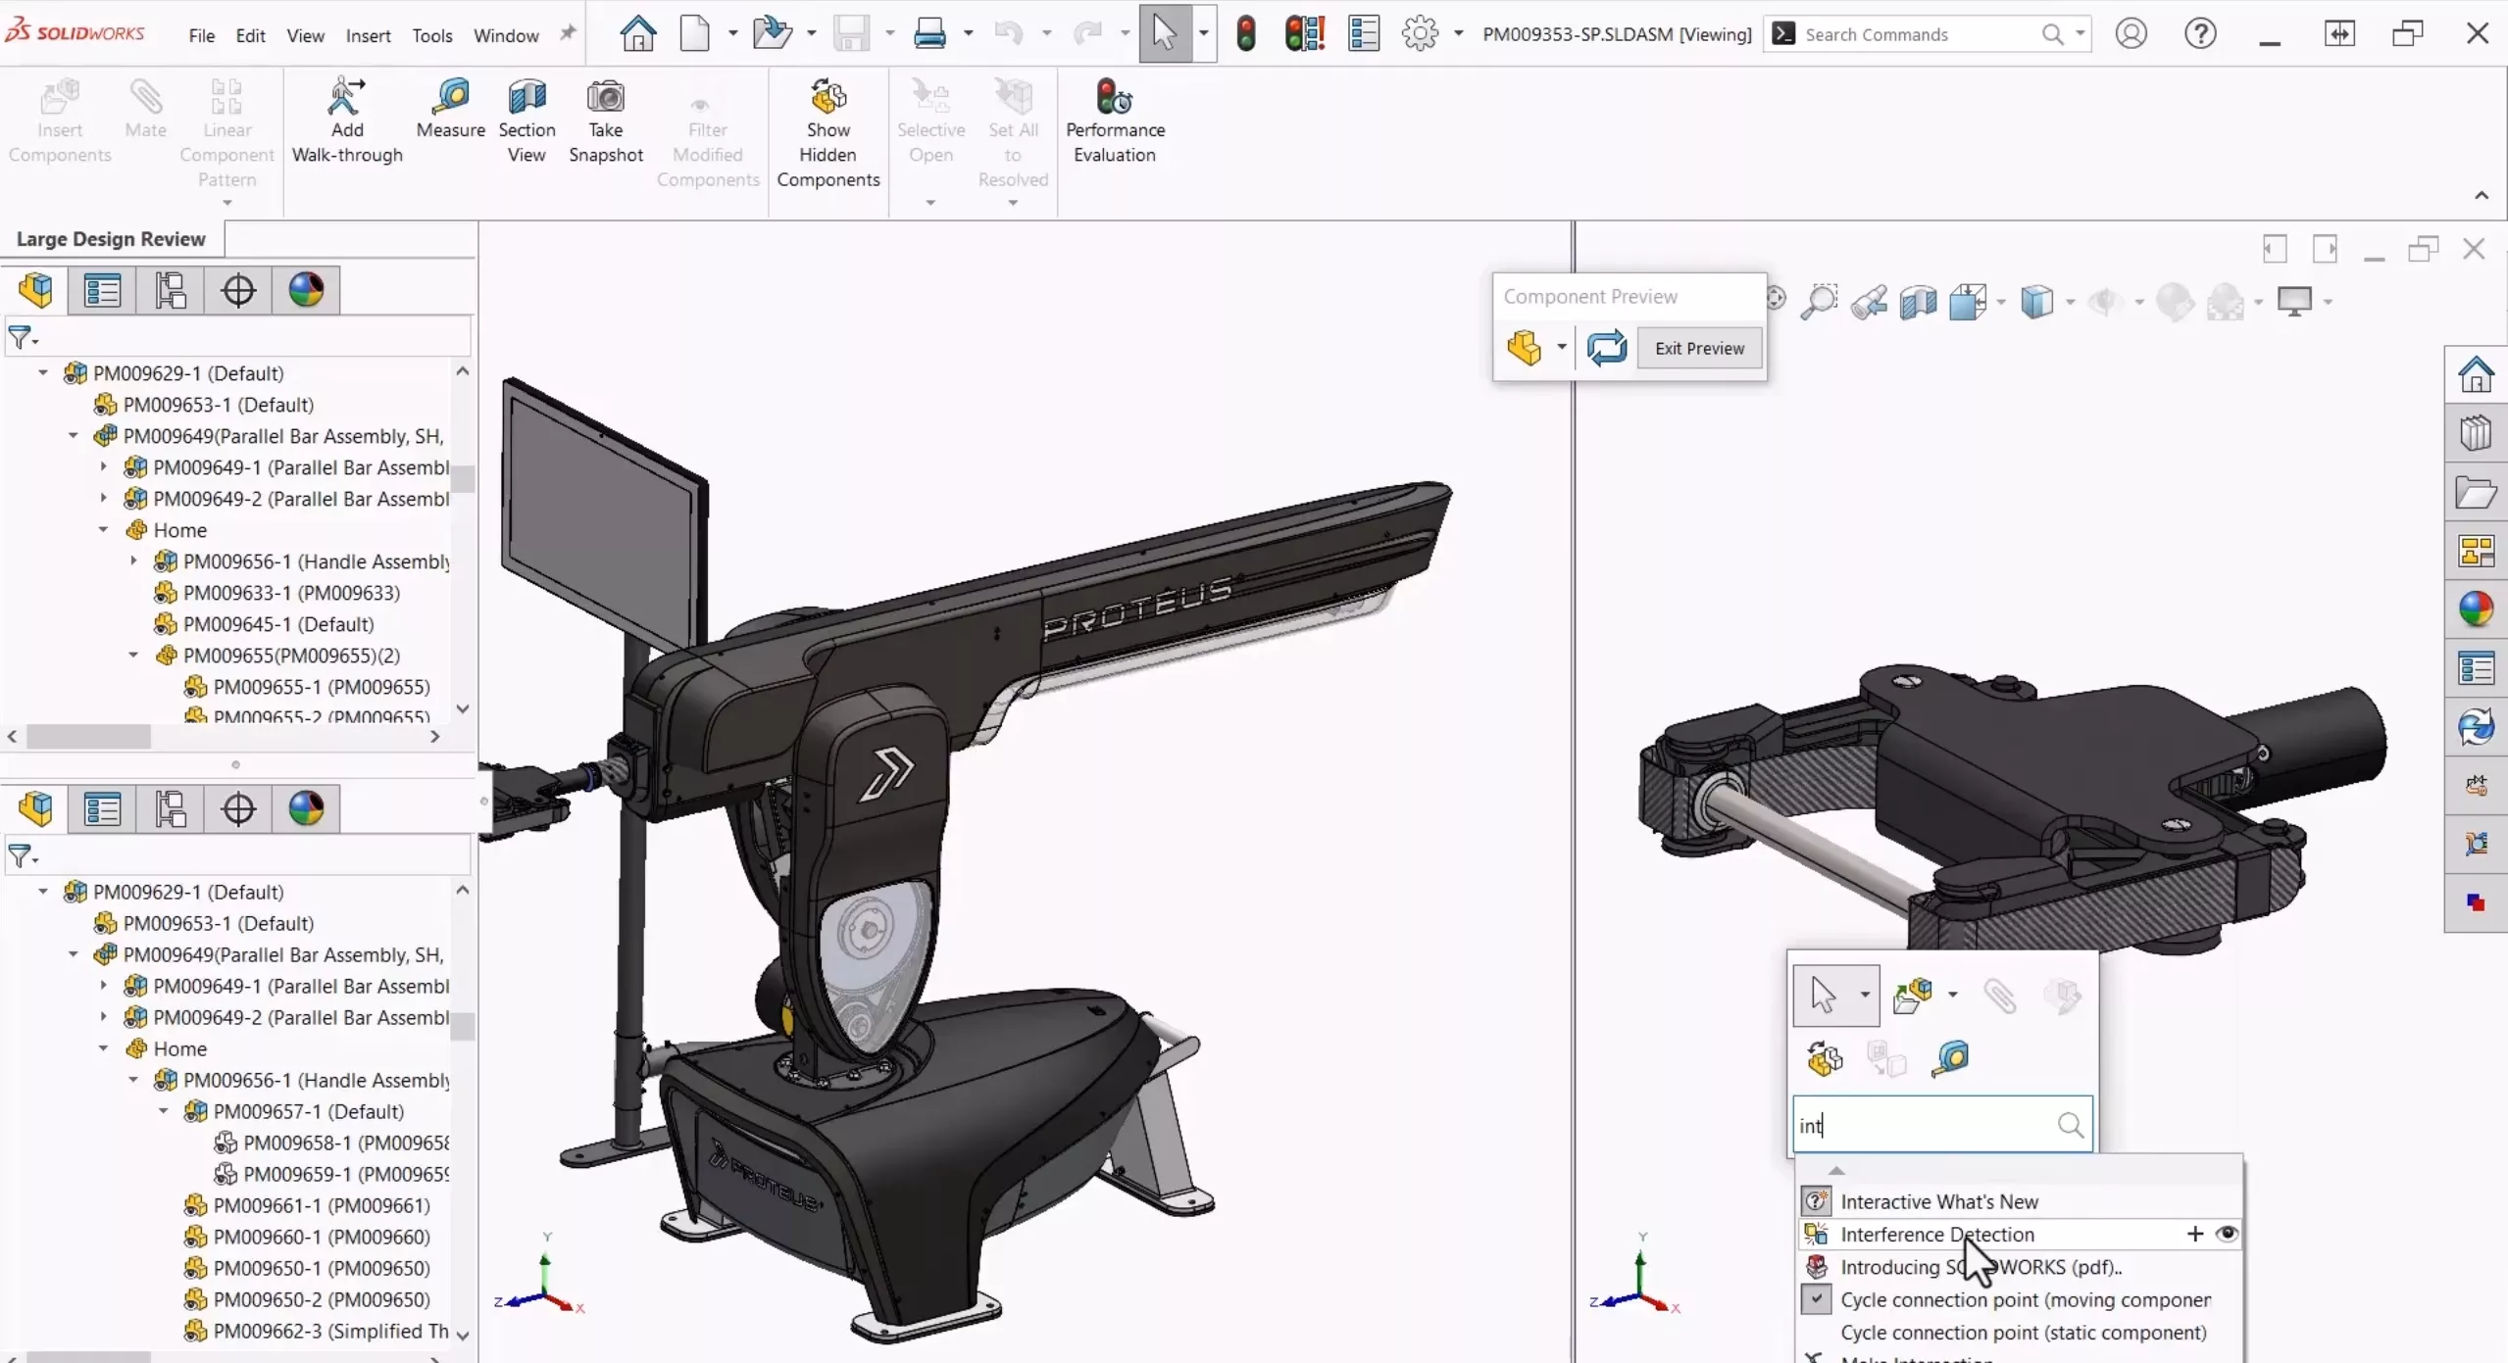This screenshot has width=2508, height=1363.
Task: Open SOLIDWORKS Resources home tab in task pane
Action: point(2476,374)
